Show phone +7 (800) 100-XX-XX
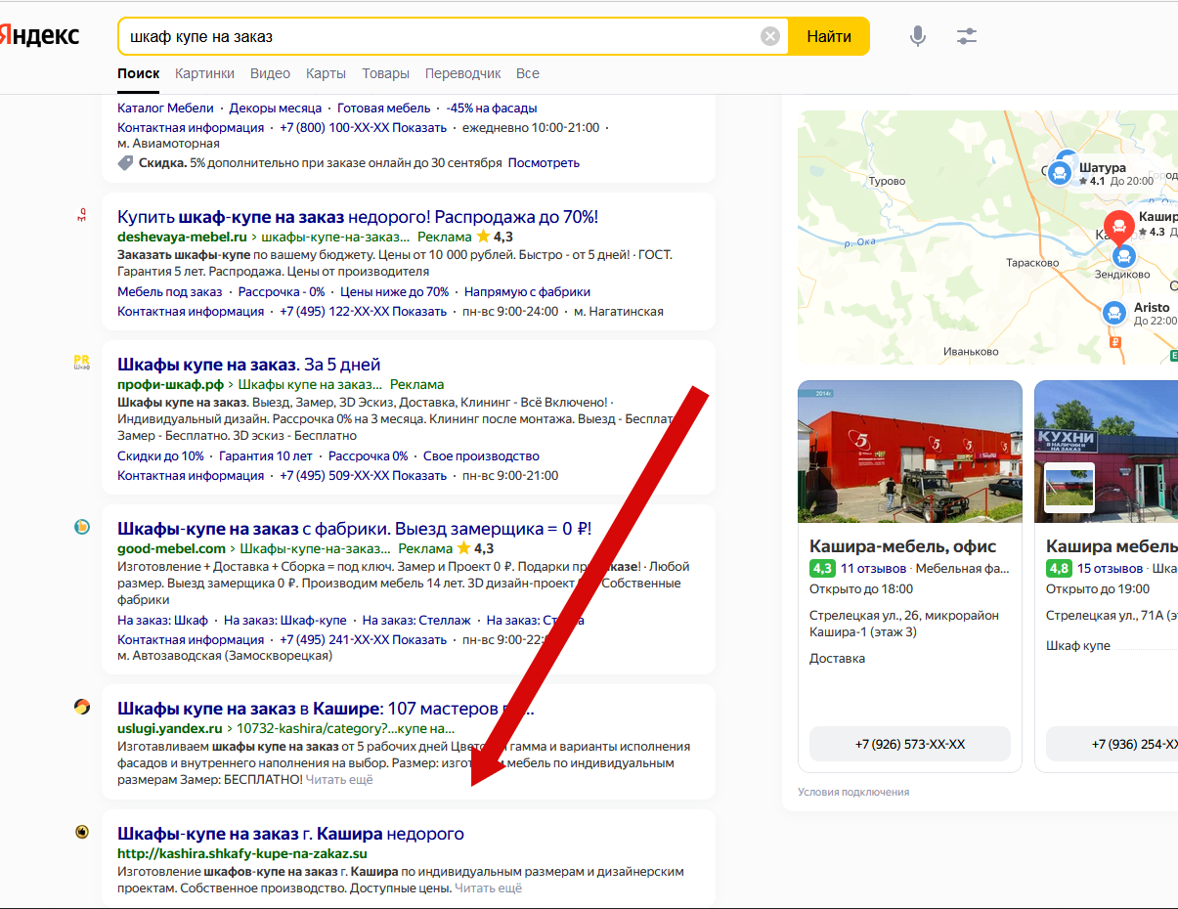This screenshot has width=1178, height=909. coord(363,128)
